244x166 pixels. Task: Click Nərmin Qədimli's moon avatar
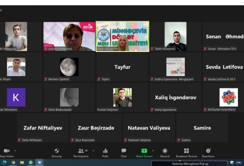[69, 67]
